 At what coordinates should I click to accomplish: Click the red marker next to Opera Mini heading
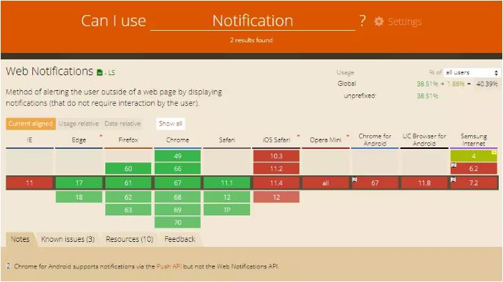point(348,136)
